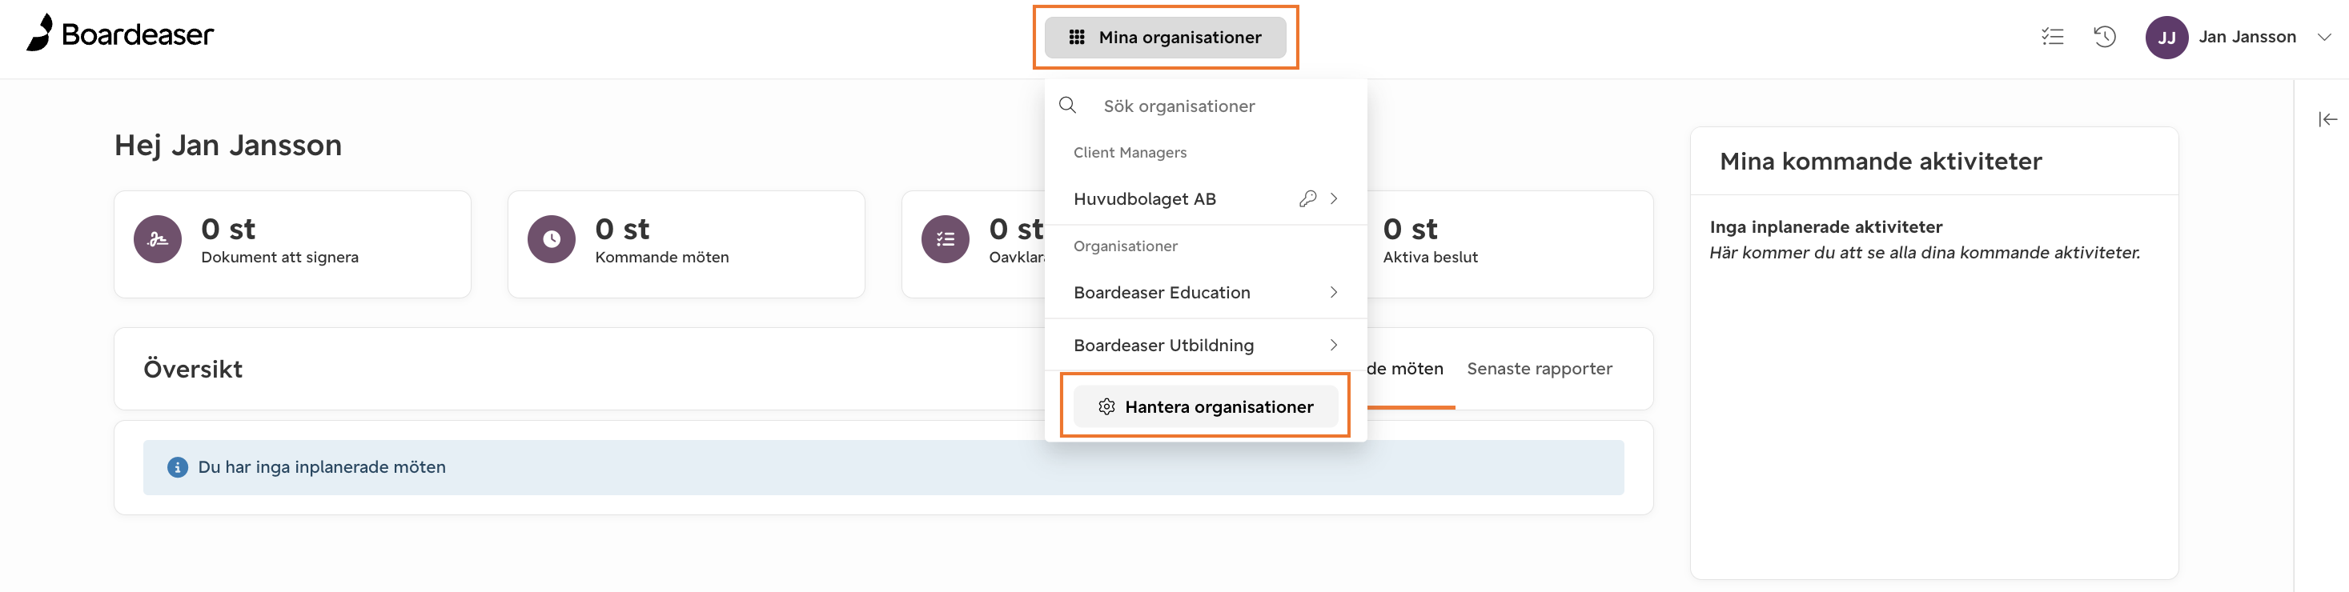2349x592 pixels.
Task: Open the Kommande möten card
Action: pyautogui.click(x=687, y=244)
